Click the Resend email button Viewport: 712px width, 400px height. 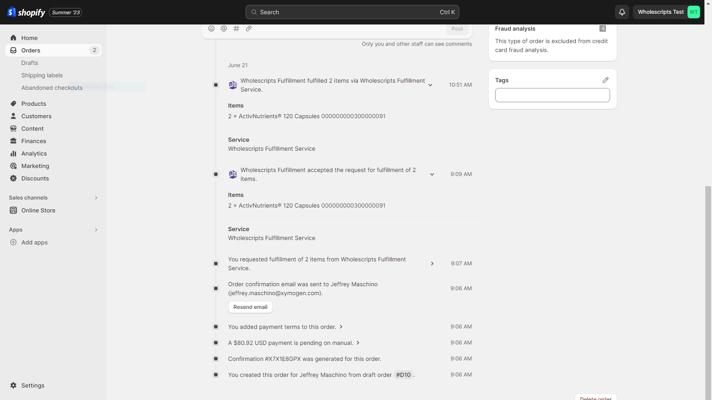click(251, 307)
